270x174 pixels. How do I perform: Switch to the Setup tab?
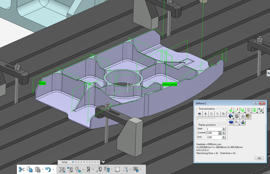(65, 162)
